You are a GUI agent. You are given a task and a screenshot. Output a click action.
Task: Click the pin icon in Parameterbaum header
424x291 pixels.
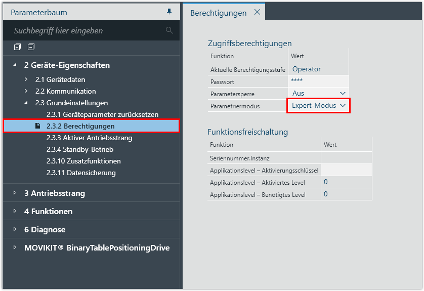click(x=169, y=12)
